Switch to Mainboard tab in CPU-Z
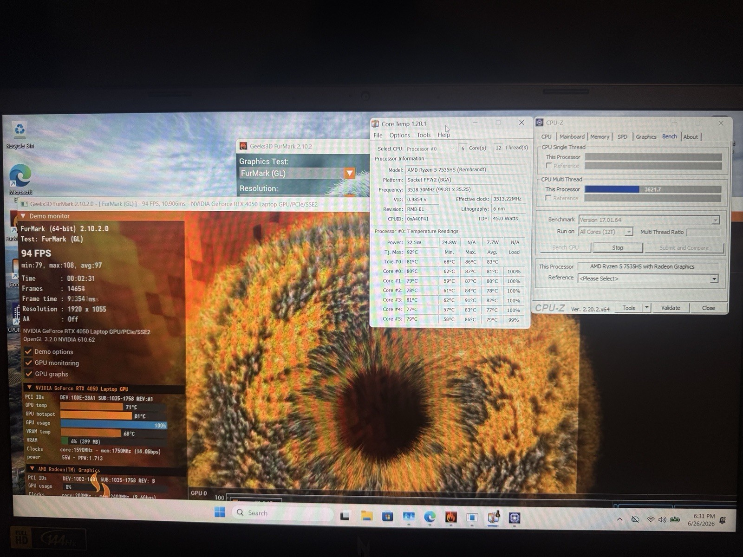743x557 pixels. click(572, 136)
